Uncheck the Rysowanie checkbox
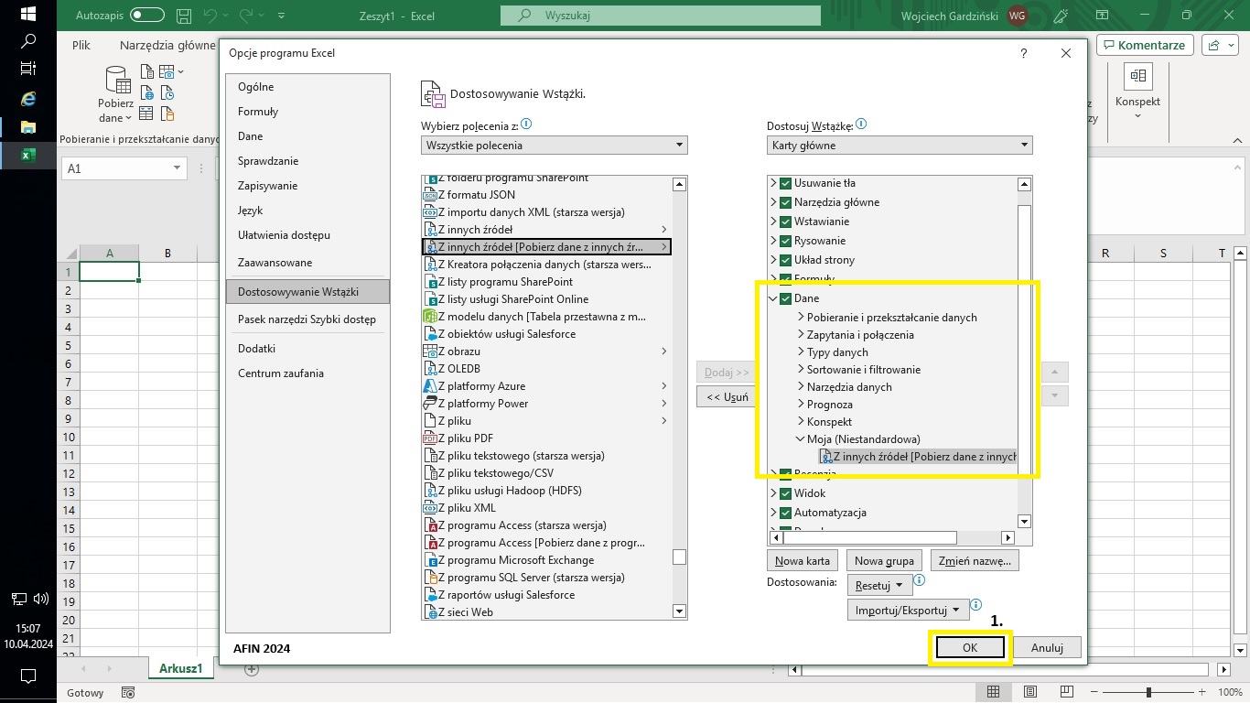Screen dimensions: 1250x703 [785, 240]
